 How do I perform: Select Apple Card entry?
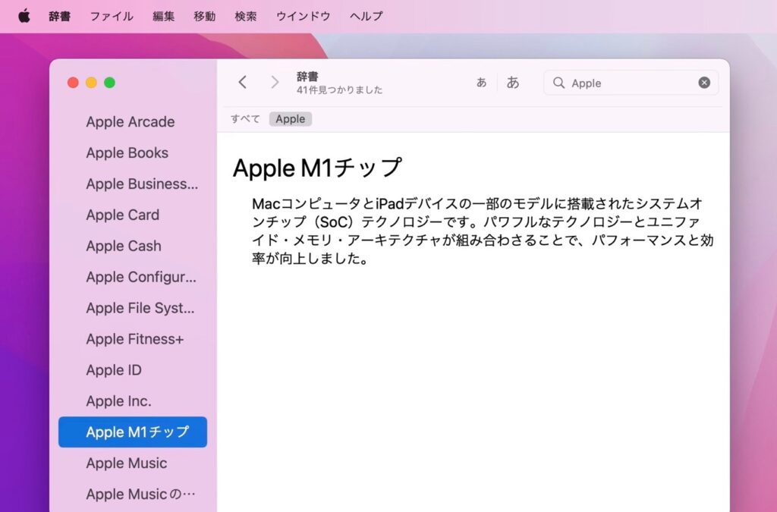pyautogui.click(x=123, y=215)
